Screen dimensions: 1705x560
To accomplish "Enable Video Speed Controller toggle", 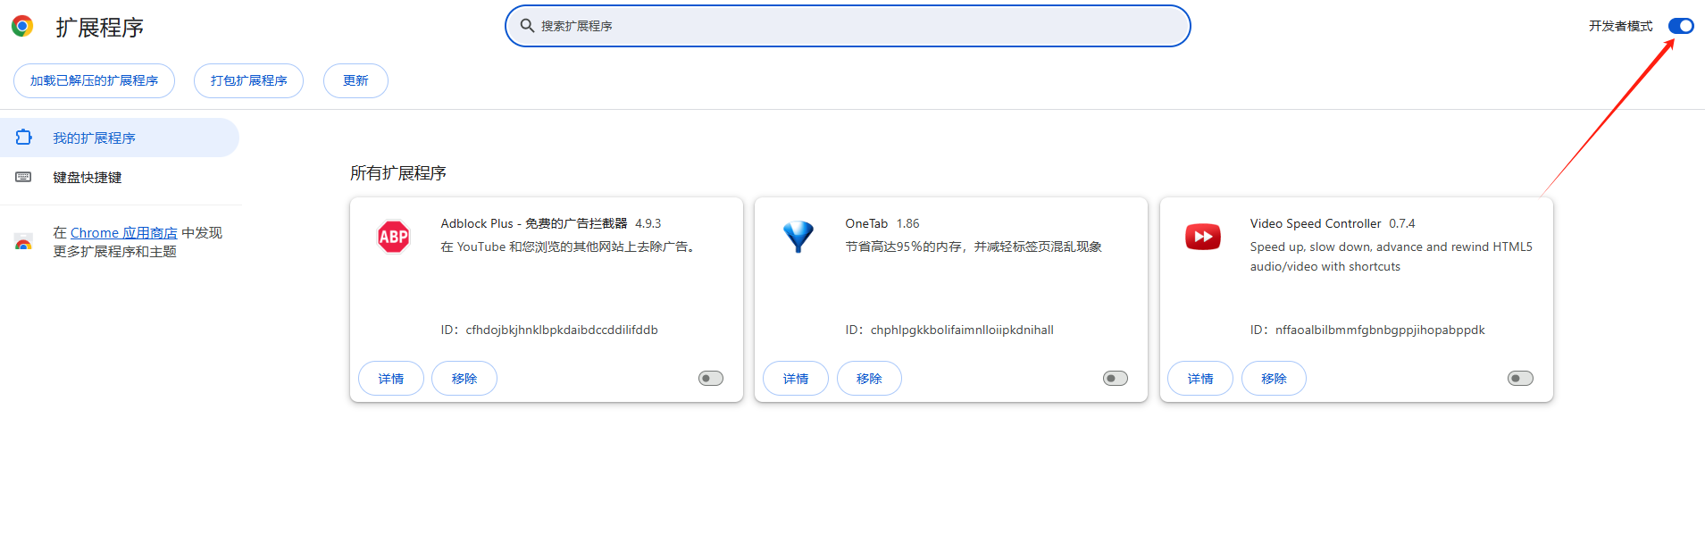I will (1520, 379).
